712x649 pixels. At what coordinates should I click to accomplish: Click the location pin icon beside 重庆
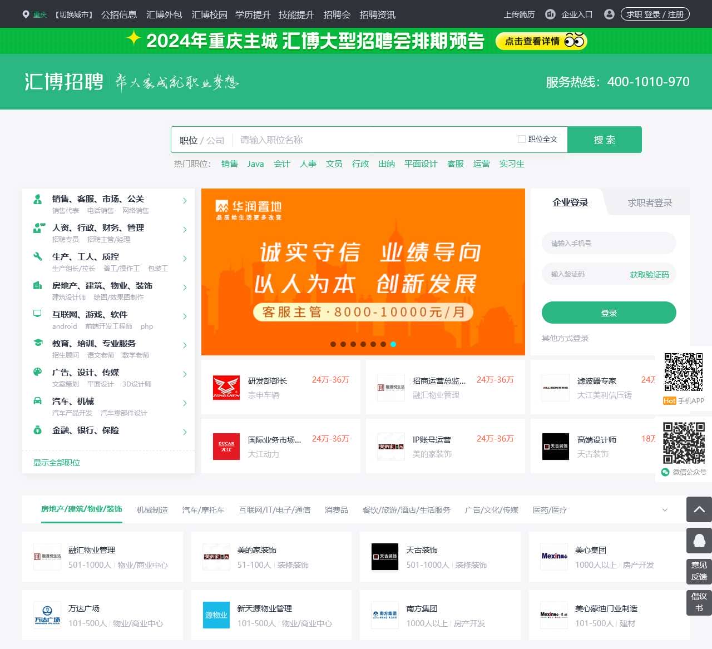(x=26, y=14)
